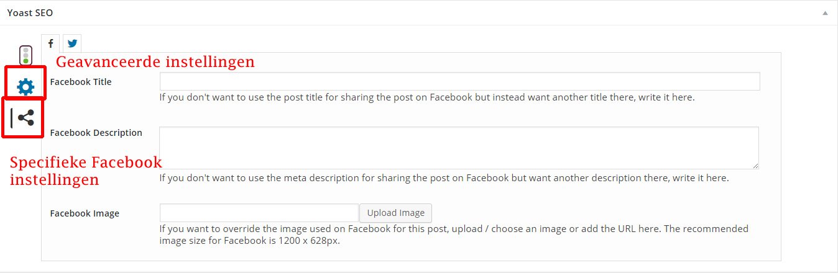The height and width of the screenshot is (273, 838).
Task: Click into the Facebook Title field
Action: 459,81
